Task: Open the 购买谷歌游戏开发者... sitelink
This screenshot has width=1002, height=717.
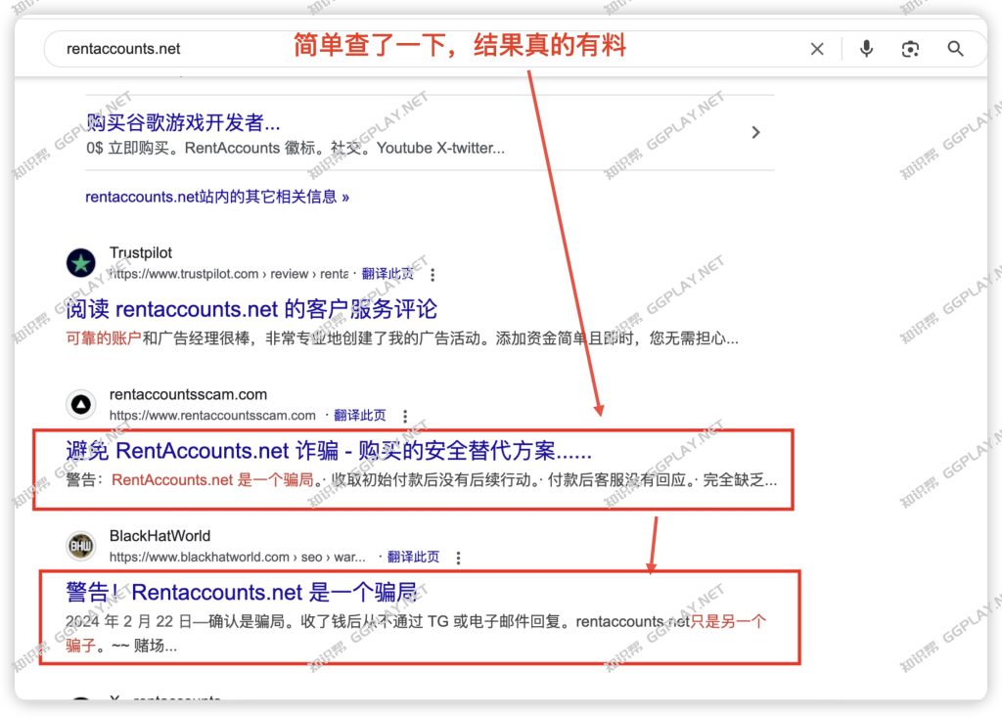Action: (x=184, y=122)
